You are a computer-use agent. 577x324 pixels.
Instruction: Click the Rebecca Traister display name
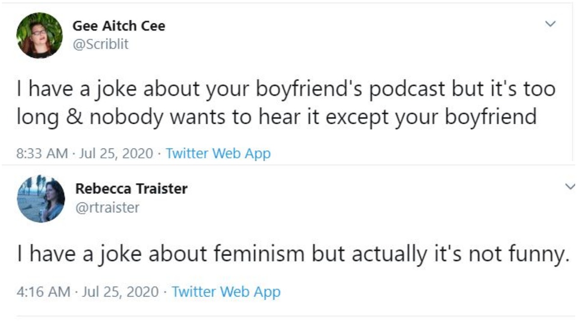[131, 189]
